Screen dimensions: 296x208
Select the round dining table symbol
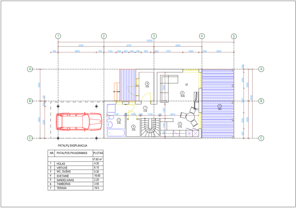190,118
